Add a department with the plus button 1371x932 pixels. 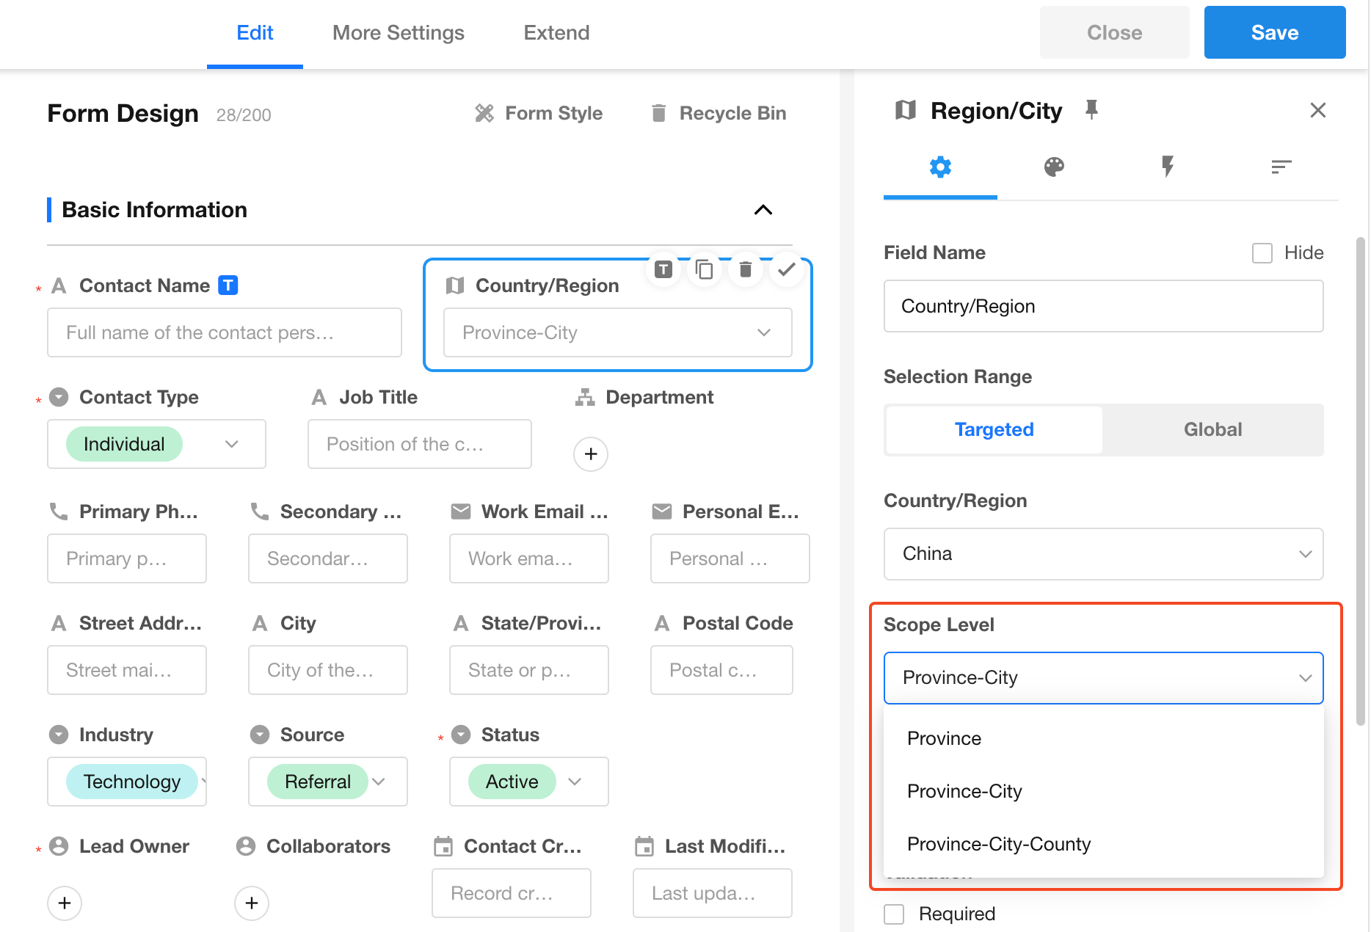point(591,454)
